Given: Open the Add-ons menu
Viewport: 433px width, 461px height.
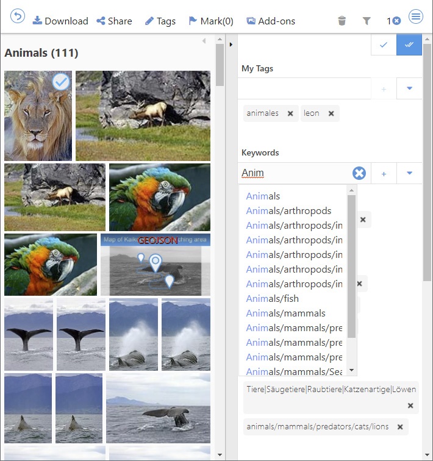Looking at the screenshot, I should click(271, 21).
